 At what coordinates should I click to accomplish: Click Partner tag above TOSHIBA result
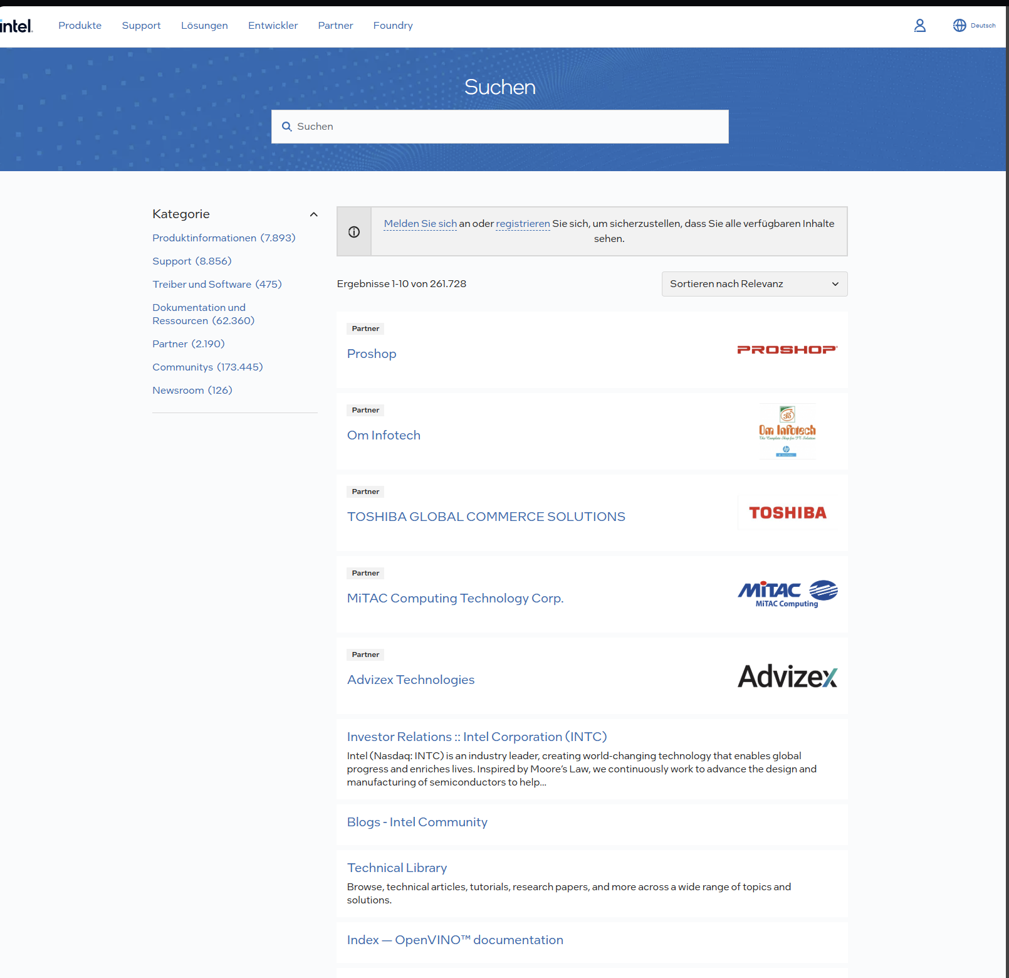(x=365, y=492)
